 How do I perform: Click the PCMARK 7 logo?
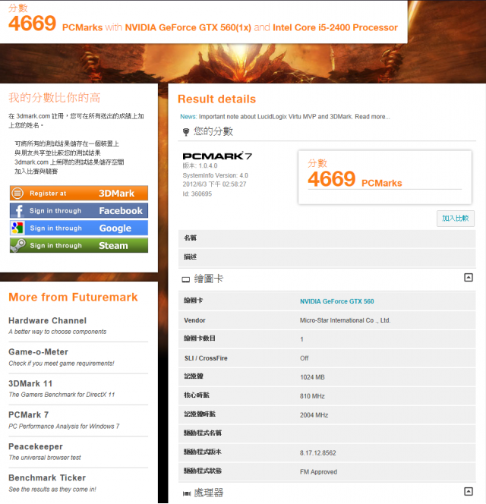(217, 156)
